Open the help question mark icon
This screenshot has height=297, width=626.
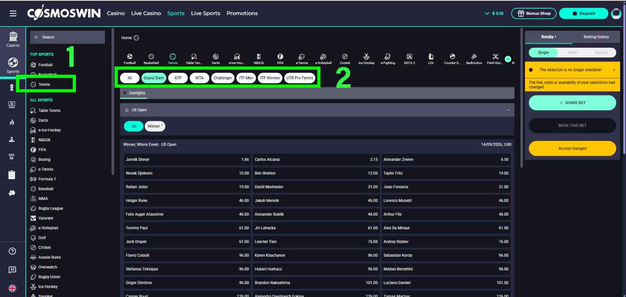tap(13, 251)
